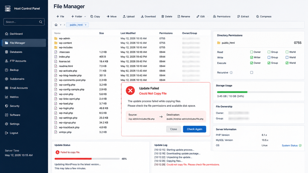Click the Security shield icon
The width and height of the screenshot is (308, 173).
7,106
